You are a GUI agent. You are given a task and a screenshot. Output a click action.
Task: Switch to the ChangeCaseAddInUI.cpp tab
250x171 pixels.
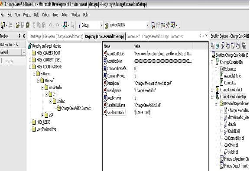coord(156,36)
